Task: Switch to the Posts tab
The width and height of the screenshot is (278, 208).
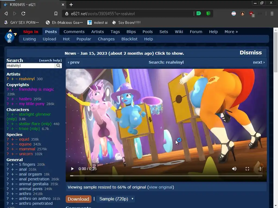Action: click(x=51, y=32)
